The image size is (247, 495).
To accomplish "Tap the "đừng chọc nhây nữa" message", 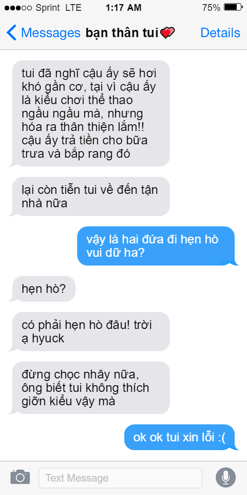I will click(90, 388).
